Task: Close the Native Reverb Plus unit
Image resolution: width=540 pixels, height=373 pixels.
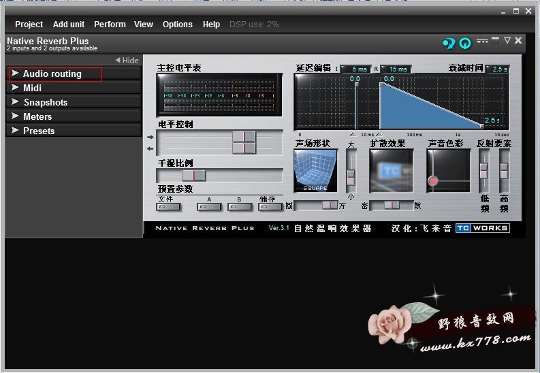Action: click(x=518, y=40)
